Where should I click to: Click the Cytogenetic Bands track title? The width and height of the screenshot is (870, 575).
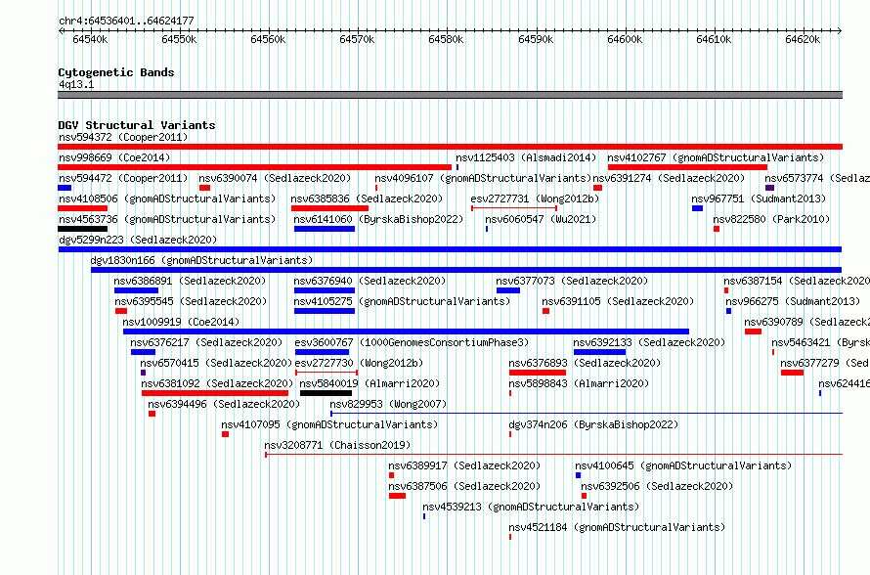(116, 72)
